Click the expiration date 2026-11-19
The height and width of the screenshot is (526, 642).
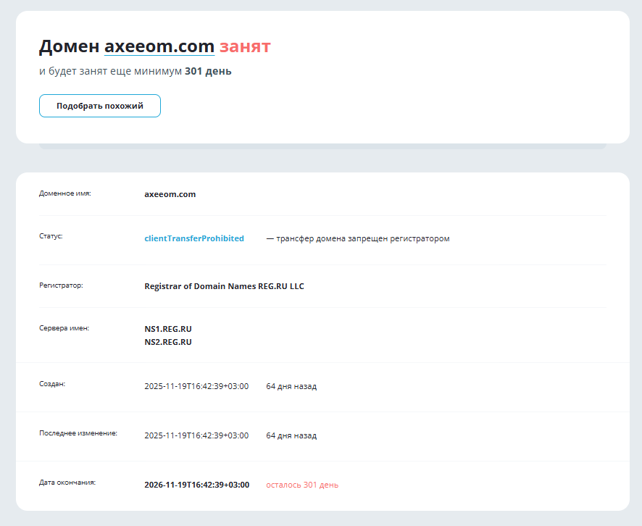[196, 484]
